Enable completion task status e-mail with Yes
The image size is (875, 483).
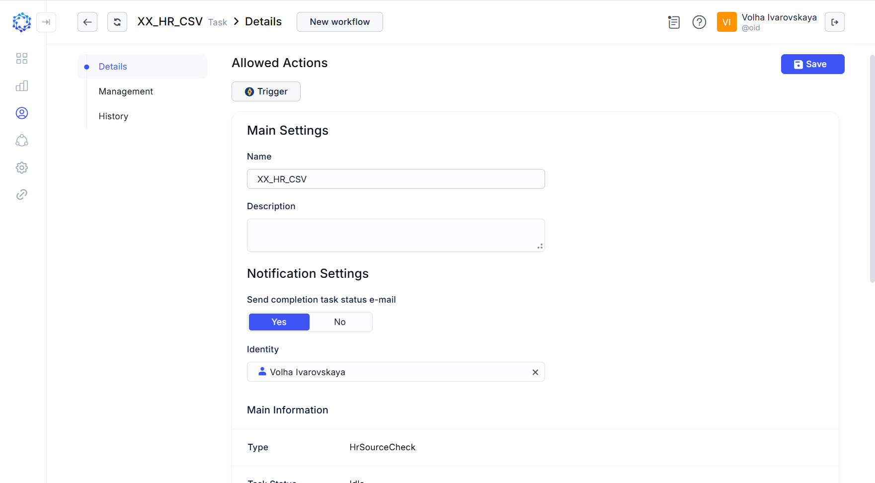(279, 322)
